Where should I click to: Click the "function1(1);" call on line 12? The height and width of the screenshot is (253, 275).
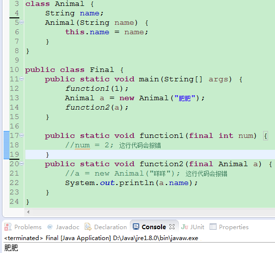(x=97, y=88)
